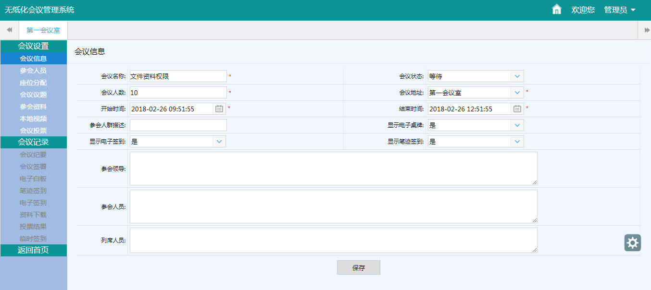Click the 会议名称 input field
Image resolution: width=651 pixels, height=290 pixels.
click(x=178, y=76)
